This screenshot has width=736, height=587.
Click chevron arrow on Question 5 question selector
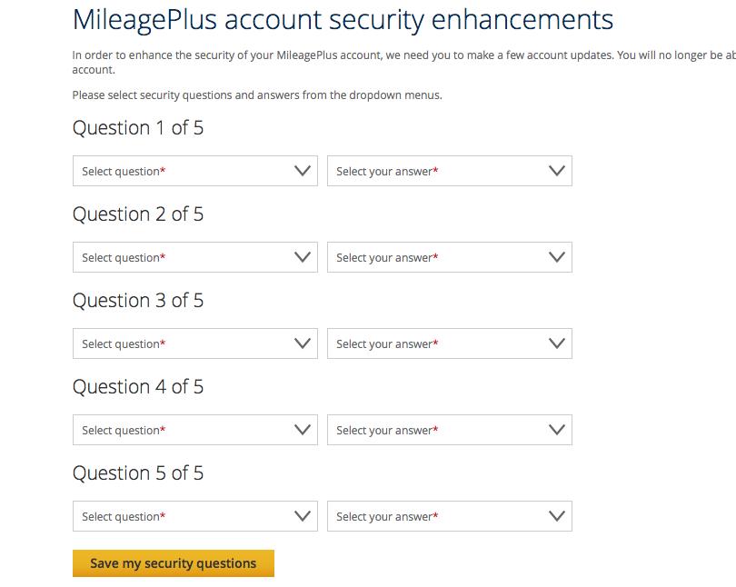click(x=303, y=516)
